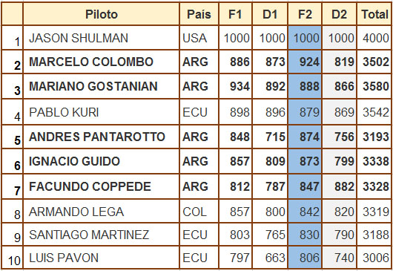The image size is (393, 271).
Task: Click the D2 column header
Action: tap(339, 14)
